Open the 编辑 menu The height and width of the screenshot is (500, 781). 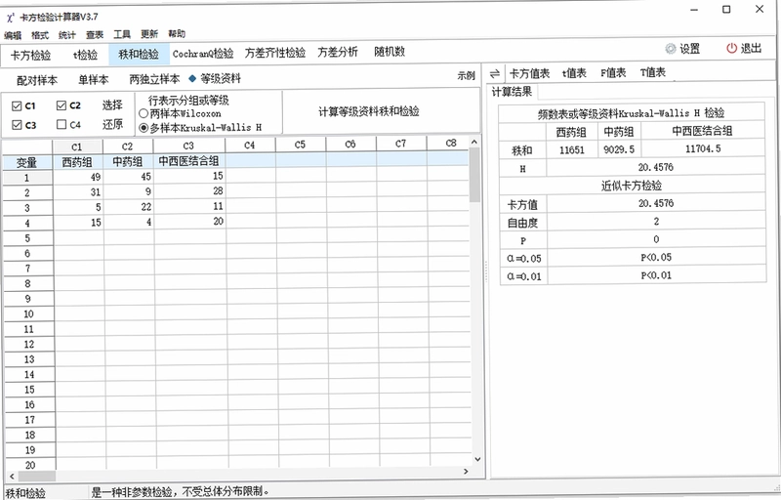13,35
